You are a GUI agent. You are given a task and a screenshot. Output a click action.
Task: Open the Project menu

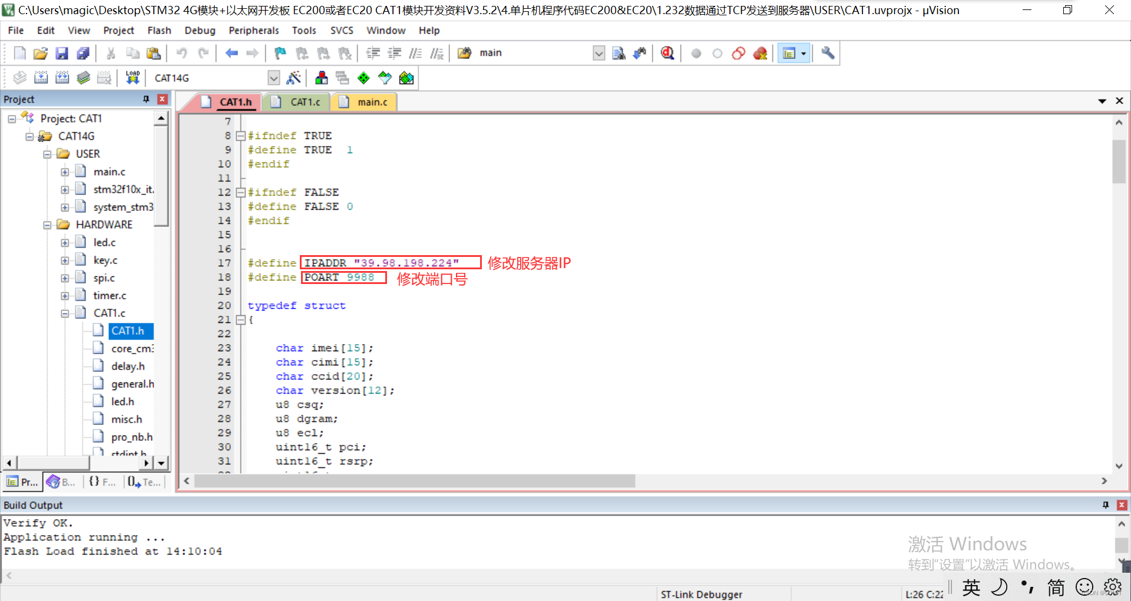point(118,30)
